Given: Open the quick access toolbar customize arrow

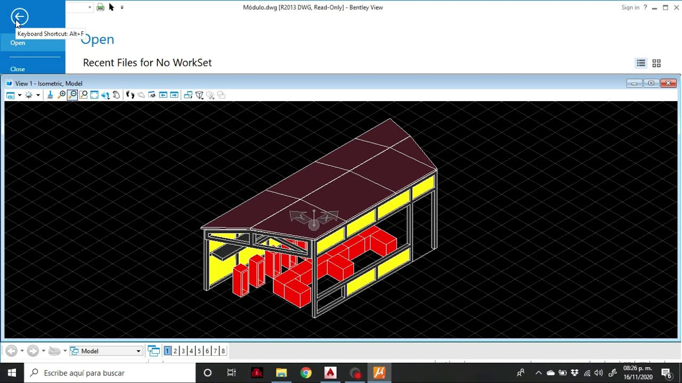Looking at the screenshot, I should [122, 7].
